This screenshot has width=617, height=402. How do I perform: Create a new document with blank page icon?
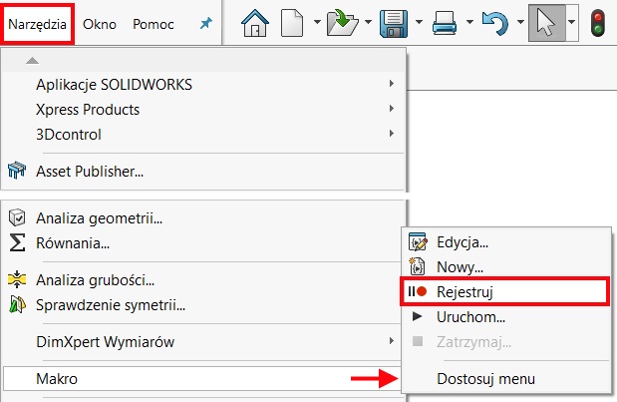pos(292,24)
